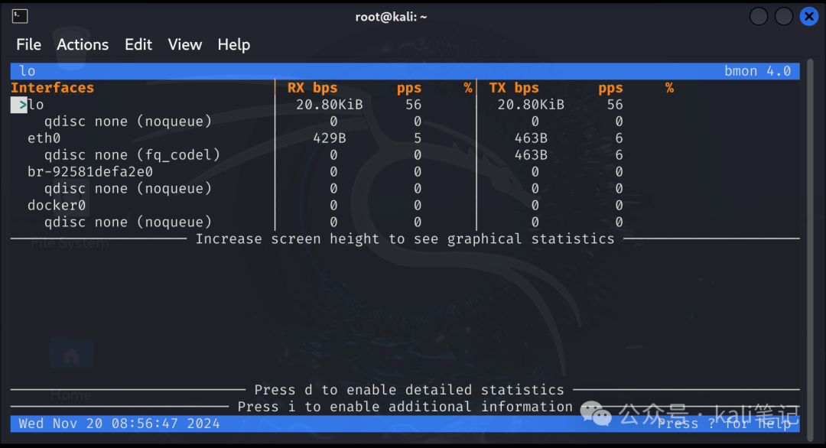826x448 pixels.
Task: Click 'Increase screen height' message
Action: tap(405, 239)
